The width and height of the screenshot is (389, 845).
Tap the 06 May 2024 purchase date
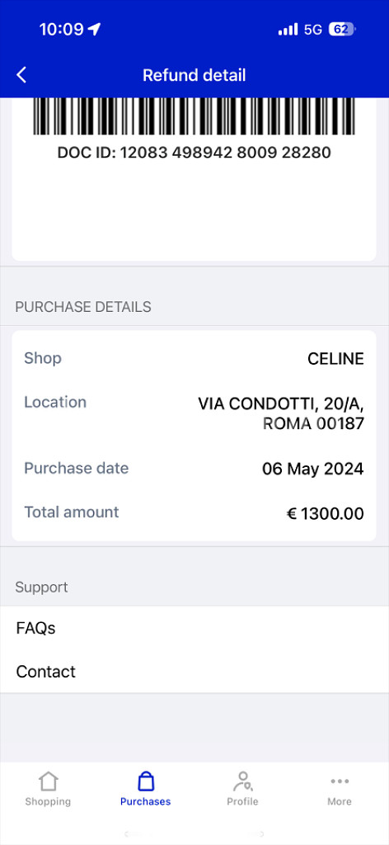[313, 469]
